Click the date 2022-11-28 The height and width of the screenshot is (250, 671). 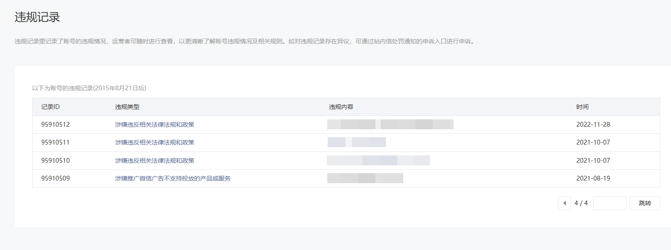pyautogui.click(x=593, y=125)
